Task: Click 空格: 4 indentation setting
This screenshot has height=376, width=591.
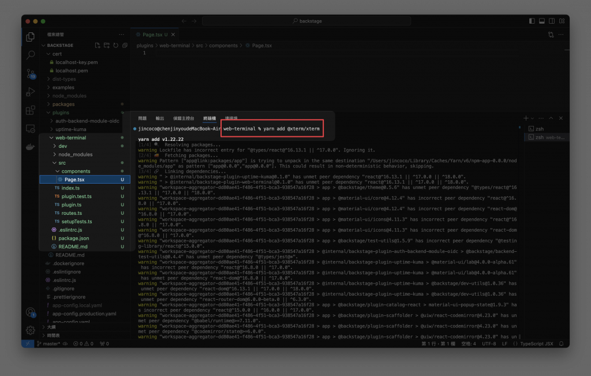Action: coord(469,344)
